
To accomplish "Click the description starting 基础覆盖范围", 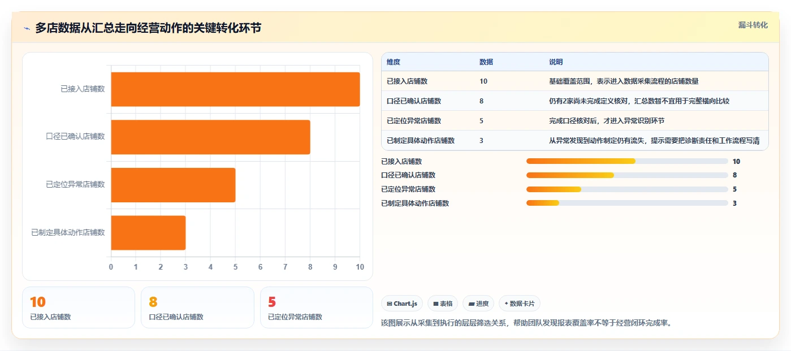I will click(624, 81).
